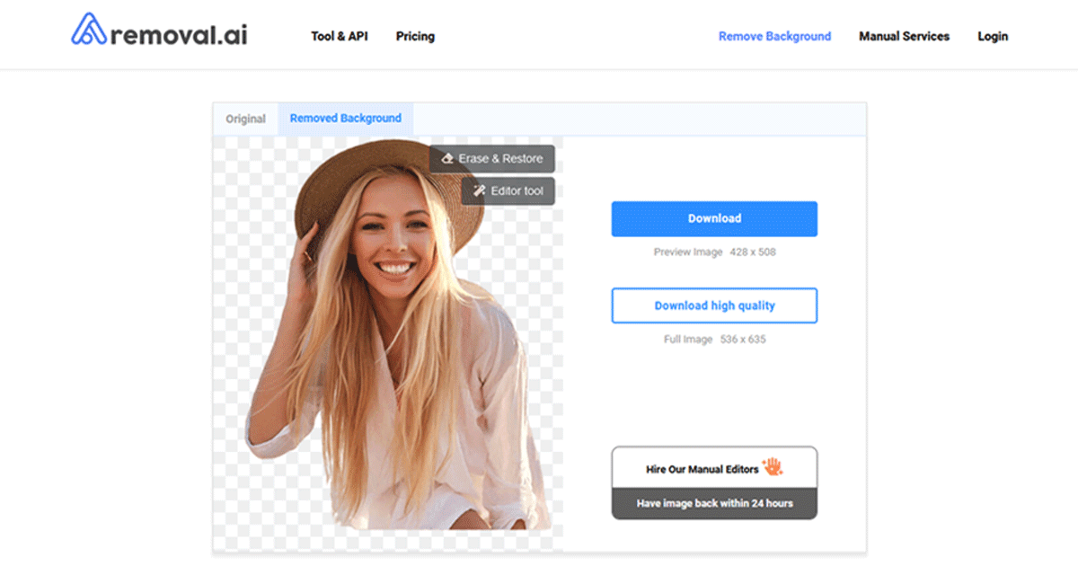Select the Removed Background tab
Image resolution: width=1078 pixels, height=566 pixels.
coord(346,119)
